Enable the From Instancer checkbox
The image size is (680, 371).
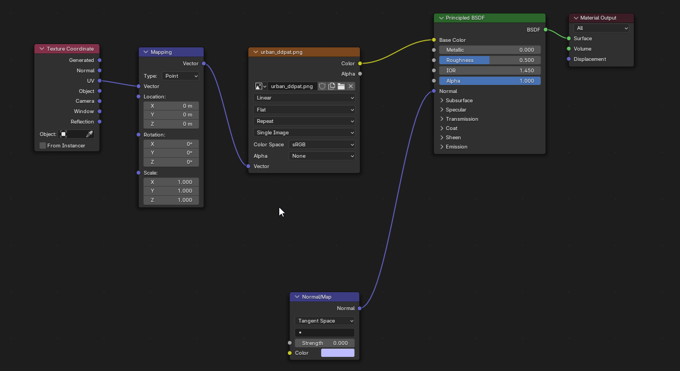pyautogui.click(x=43, y=145)
